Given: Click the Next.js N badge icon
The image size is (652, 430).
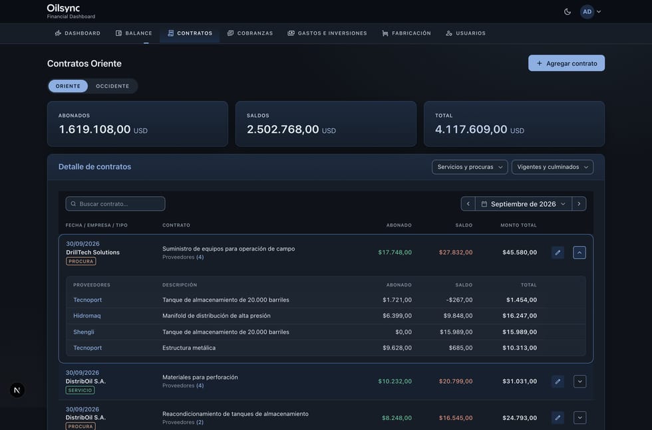Looking at the screenshot, I should click(x=17, y=390).
